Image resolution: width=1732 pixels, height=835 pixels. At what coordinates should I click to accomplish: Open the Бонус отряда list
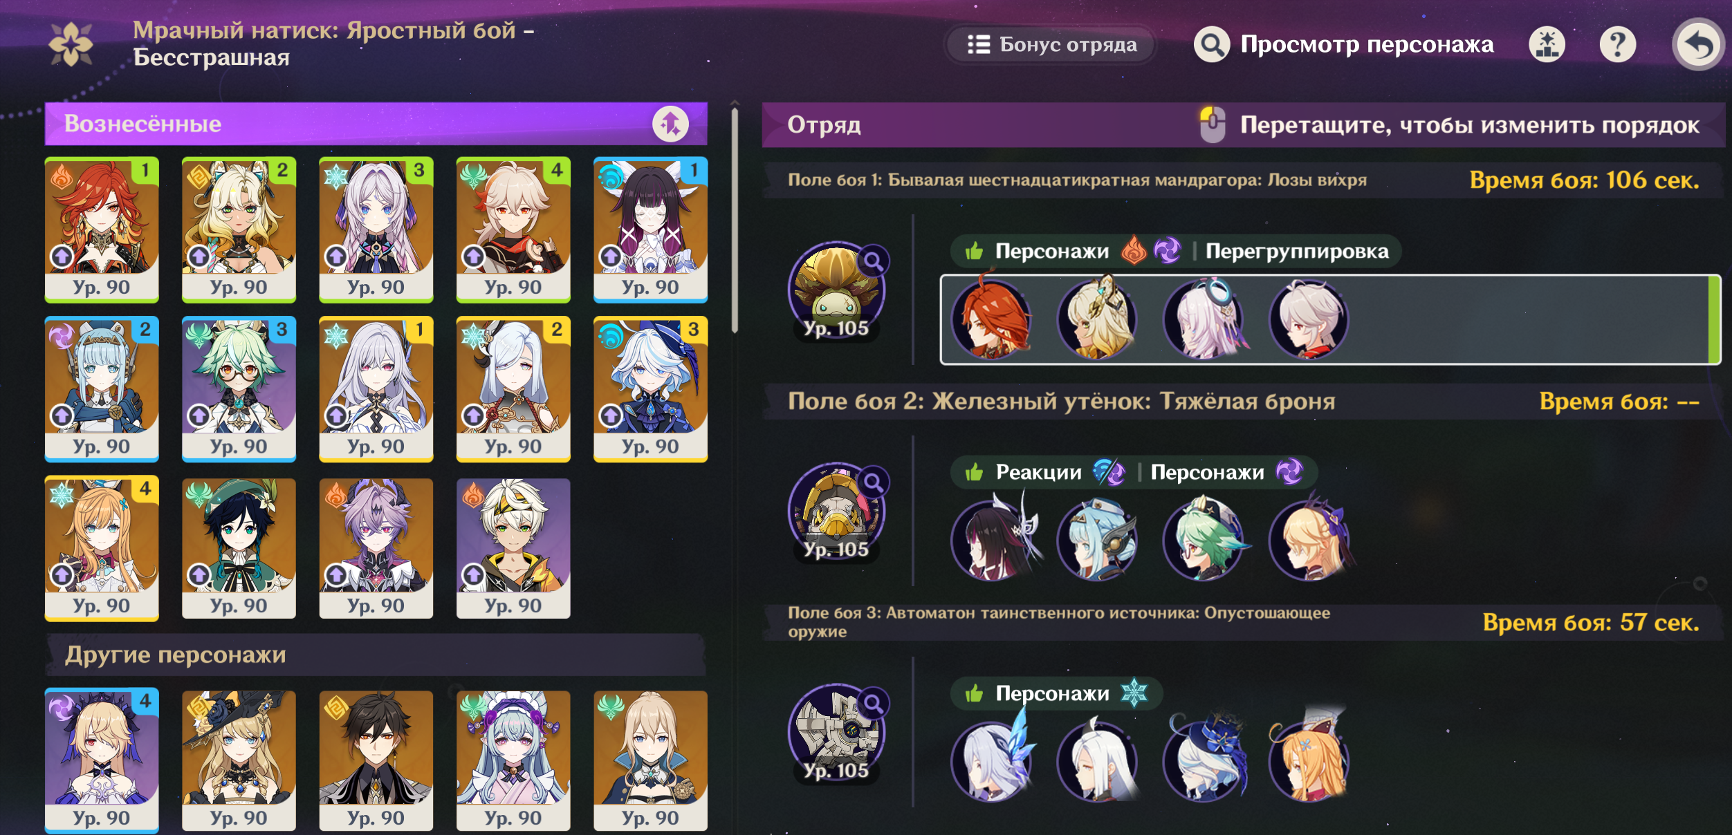(x=1051, y=45)
